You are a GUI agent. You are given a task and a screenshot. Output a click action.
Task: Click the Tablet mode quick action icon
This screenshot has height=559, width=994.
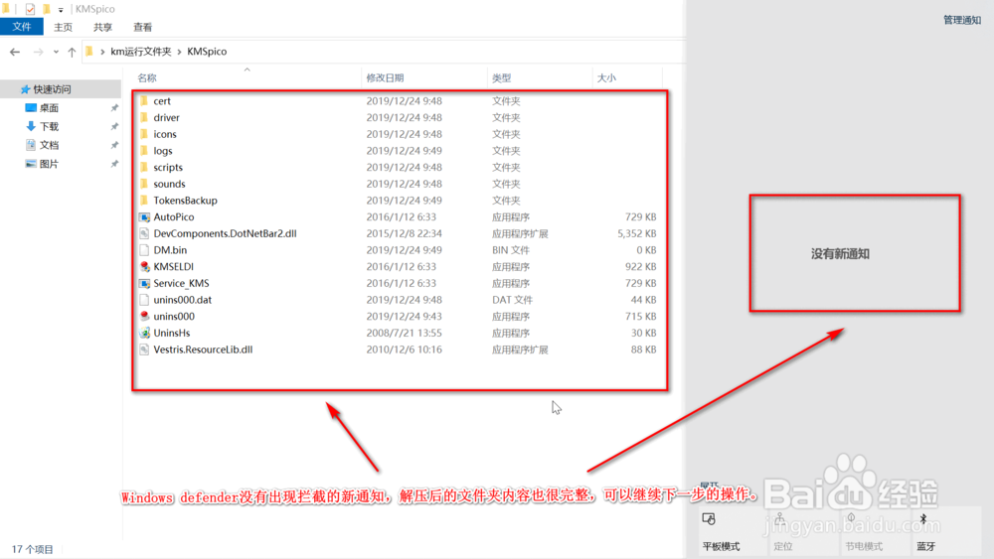pos(709,519)
